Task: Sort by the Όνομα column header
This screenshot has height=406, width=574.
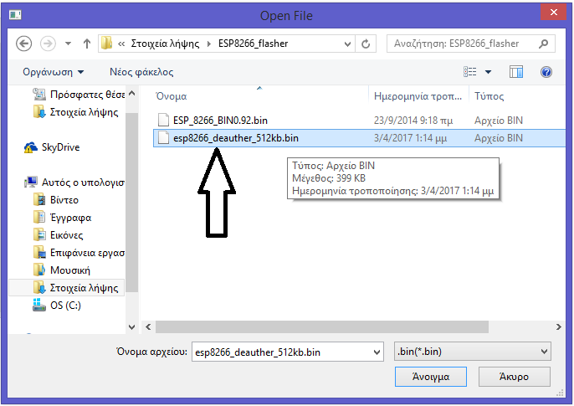Action: pos(172,96)
